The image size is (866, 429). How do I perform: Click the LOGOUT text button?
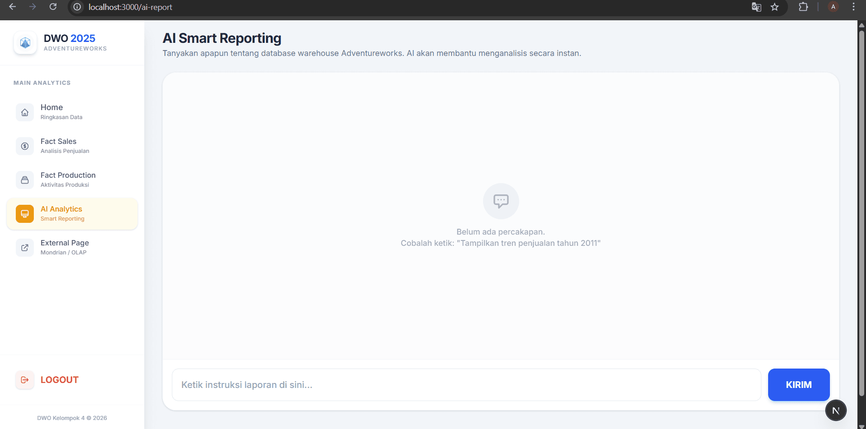[x=60, y=380]
